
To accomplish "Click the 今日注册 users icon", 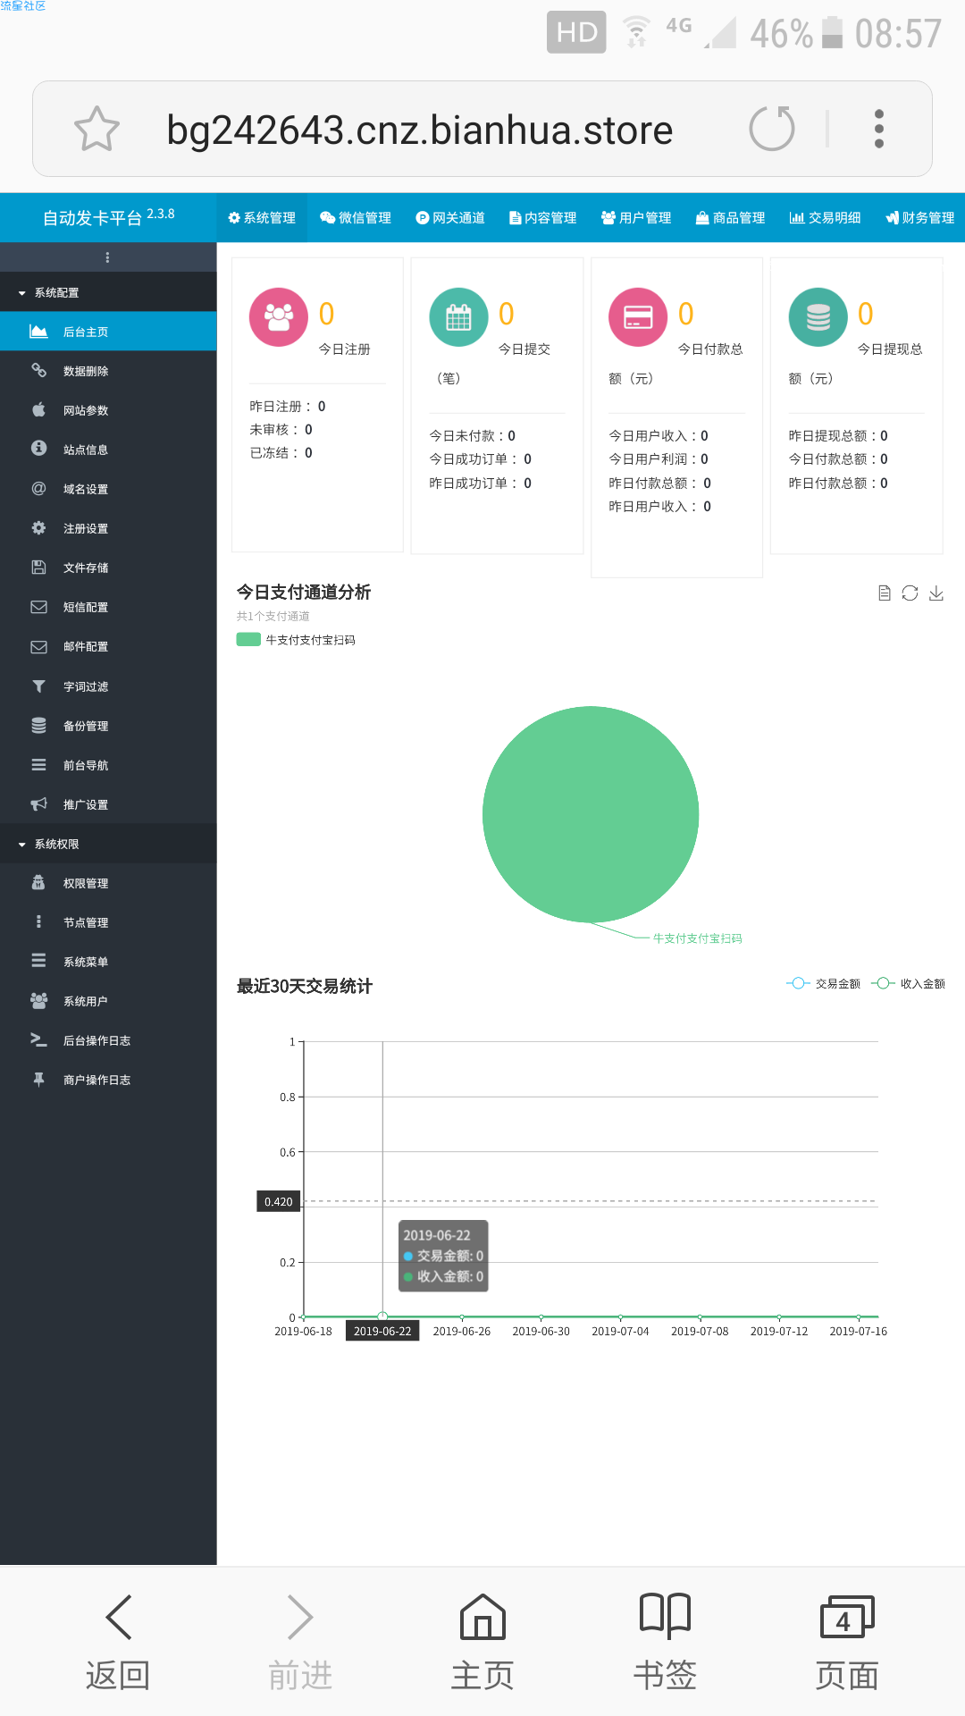I will (279, 316).
